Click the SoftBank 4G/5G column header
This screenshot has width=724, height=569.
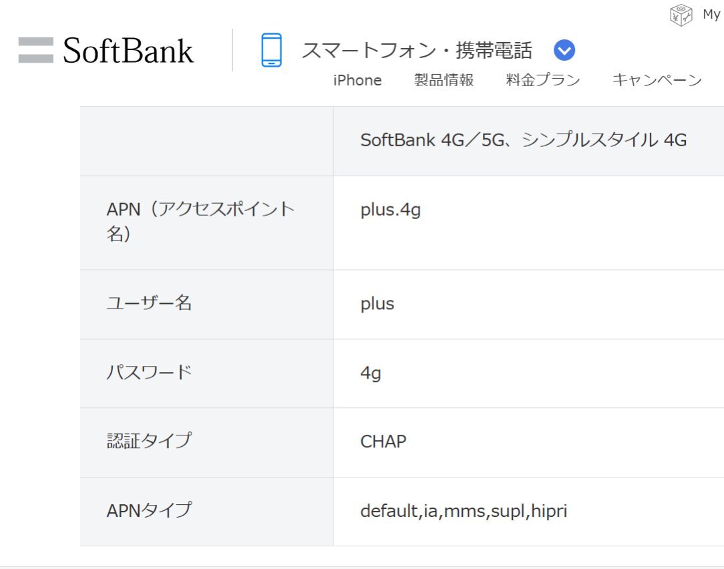(x=523, y=140)
